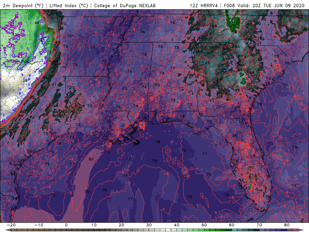Click the 0 label on the color scale
The image size is (309, 232).
[x=66, y=225]
